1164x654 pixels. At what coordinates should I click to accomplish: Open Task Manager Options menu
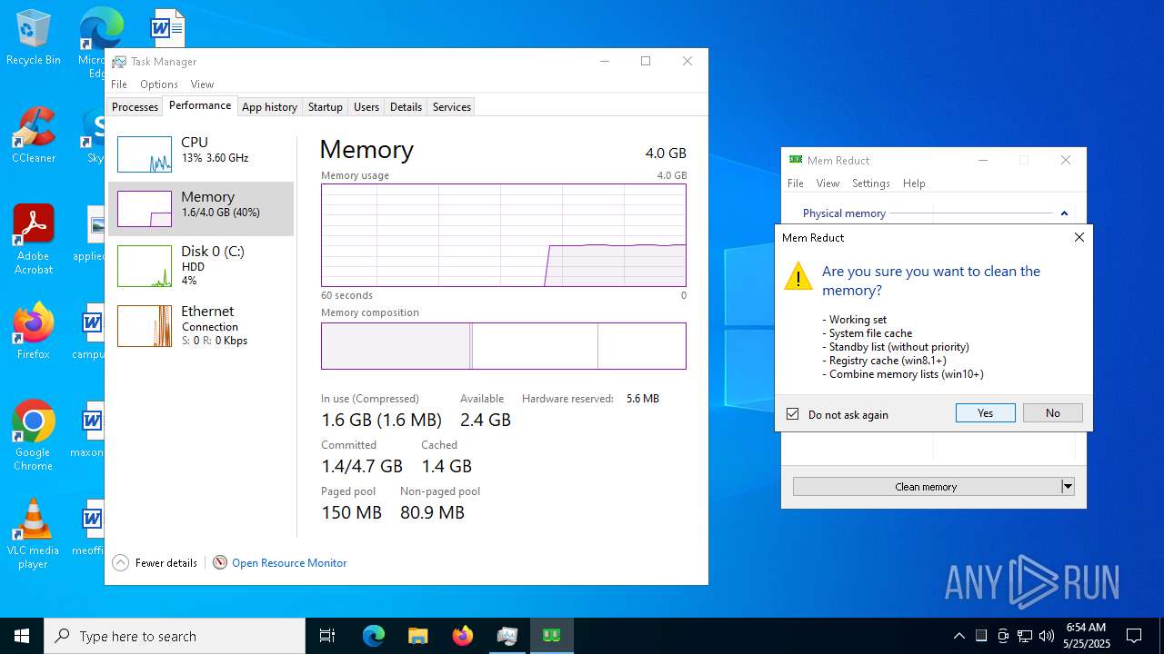pyautogui.click(x=159, y=84)
